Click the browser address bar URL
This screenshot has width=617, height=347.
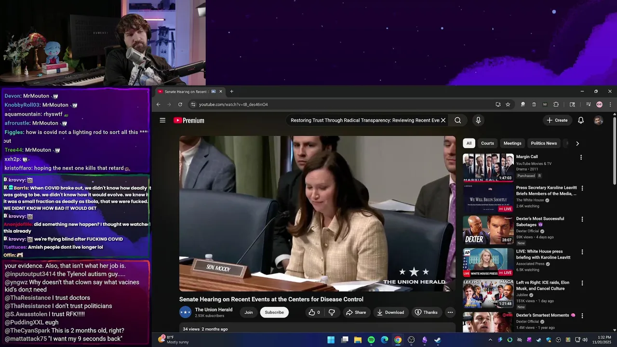pyautogui.click(x=233, y=105)
